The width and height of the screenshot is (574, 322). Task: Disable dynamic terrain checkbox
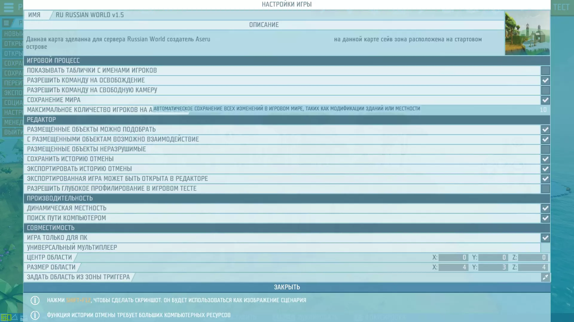tap(545, 208)
